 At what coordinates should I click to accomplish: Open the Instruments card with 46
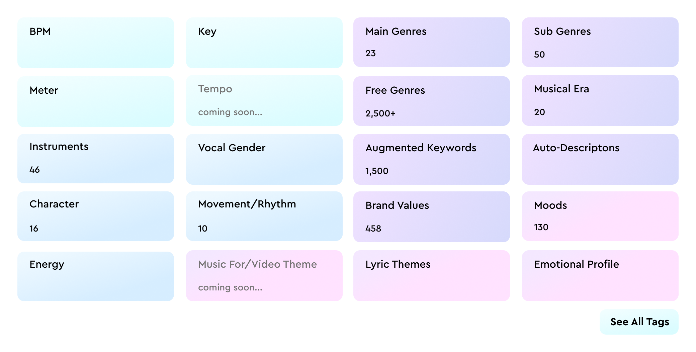pos(96,159)
